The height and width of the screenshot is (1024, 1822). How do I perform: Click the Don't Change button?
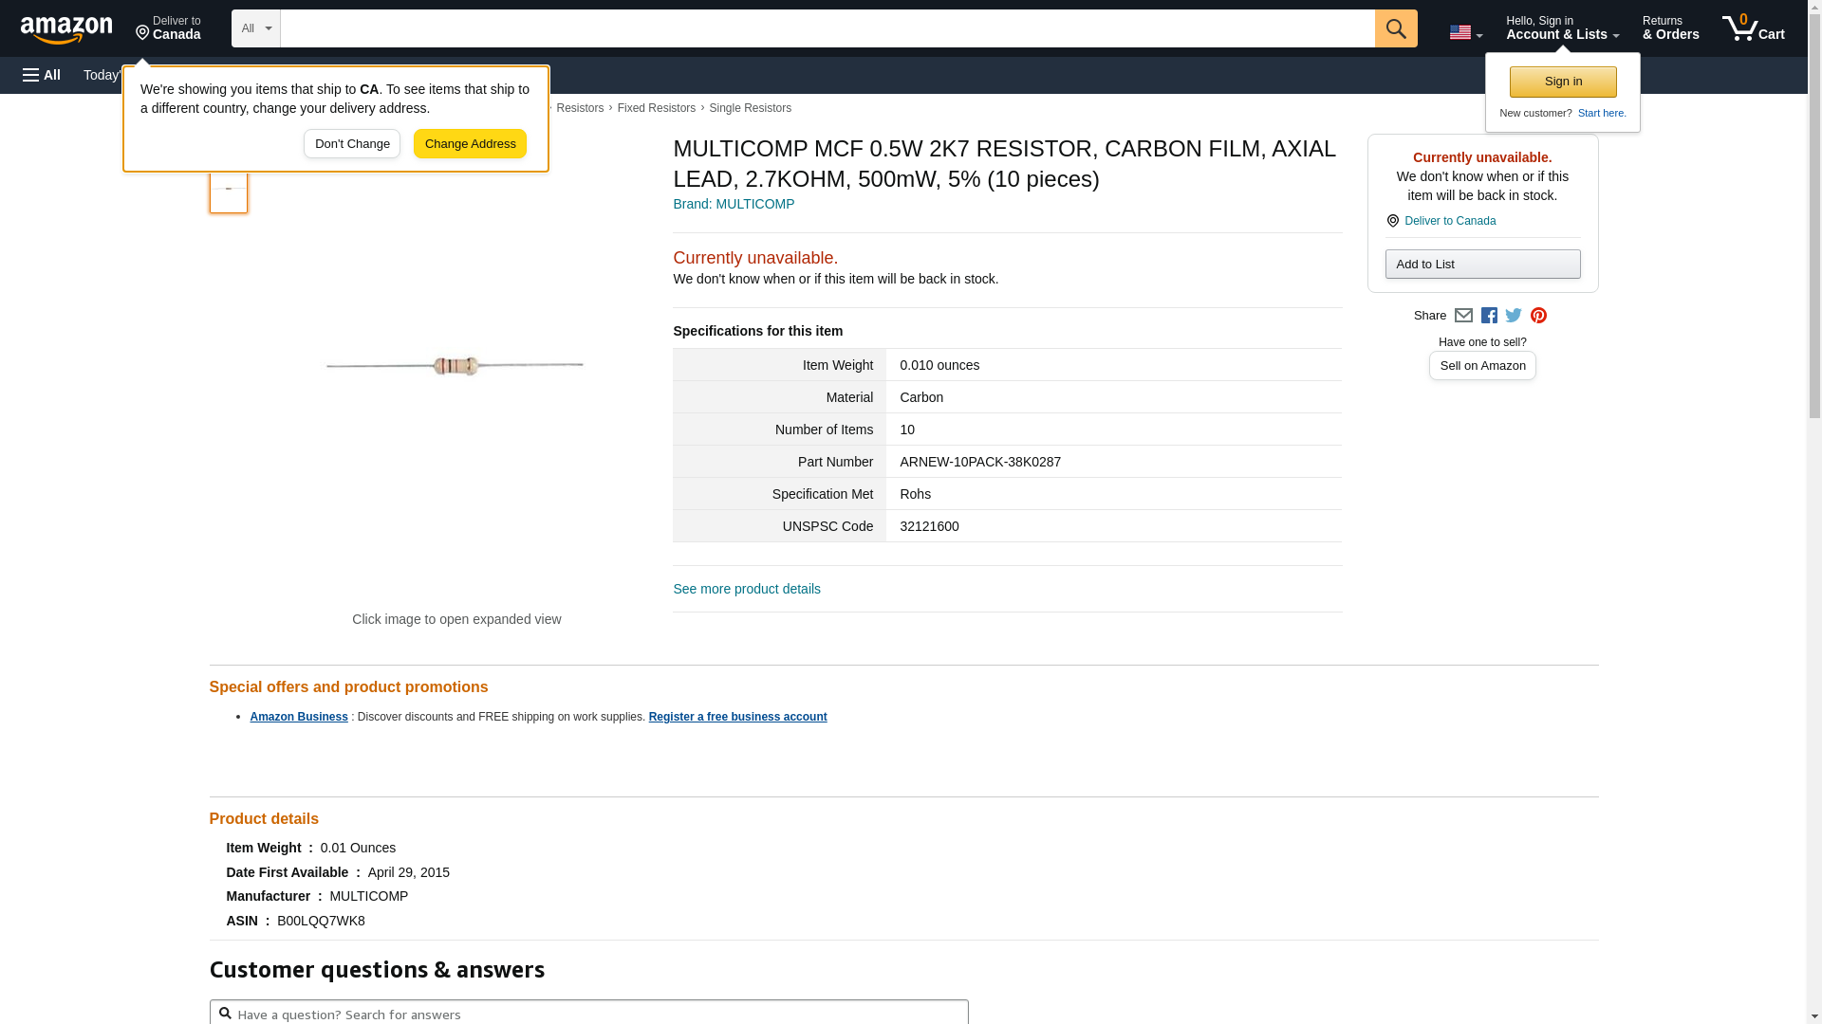point(352,144)
